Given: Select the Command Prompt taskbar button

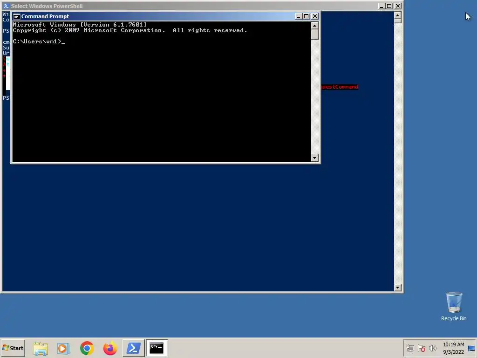Looking at the screenshot, I should [157, 348].
